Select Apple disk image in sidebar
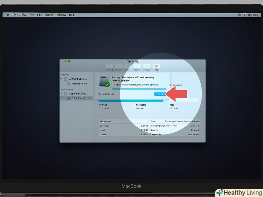This screenshot has height=197, width=263. [76, 93]
